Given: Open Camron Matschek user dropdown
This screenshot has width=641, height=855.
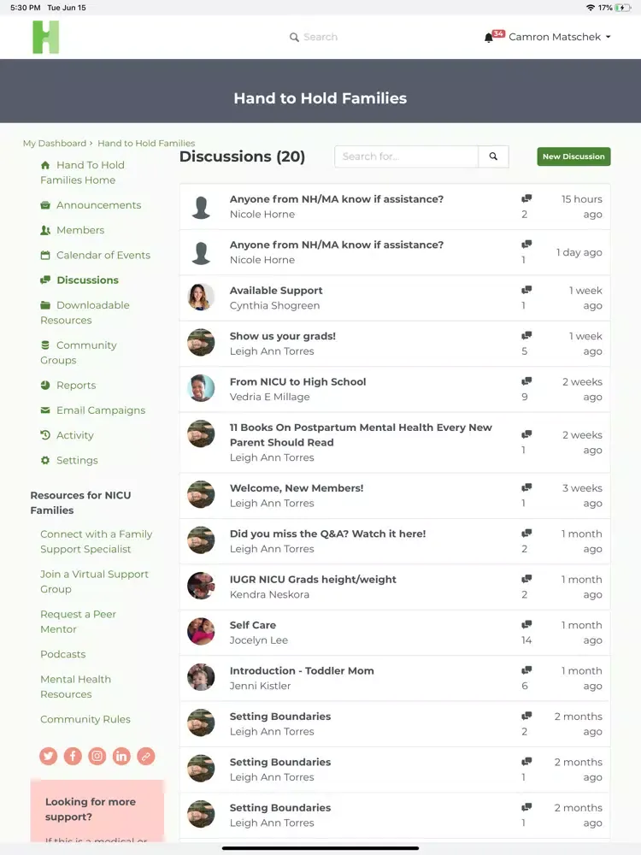Looking at the screenshot, I should 560,37.
